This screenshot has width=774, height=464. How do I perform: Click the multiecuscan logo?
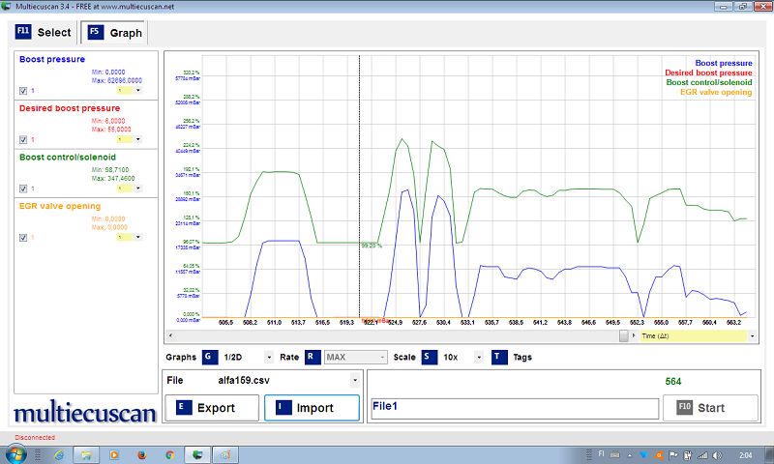click(x=87, y=414)
